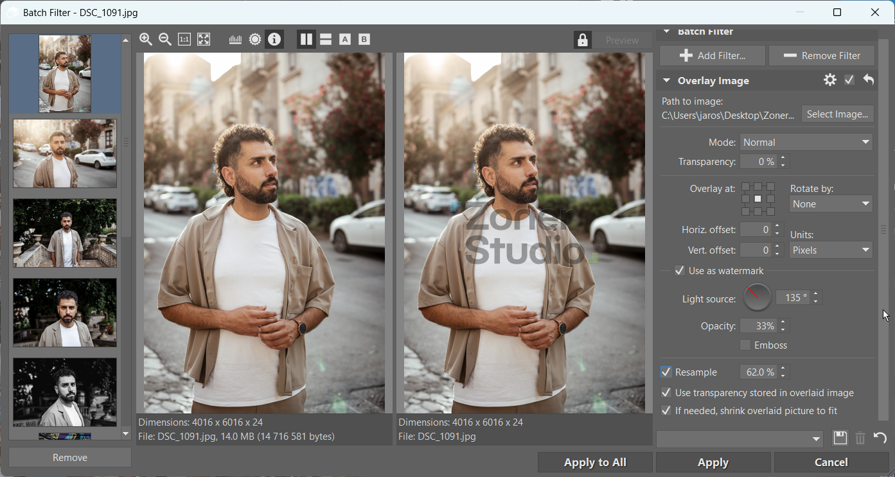The height and width of the screenshot is (477, 895).
Task: Open Overlay Image settings gear
Action: tap(830, 80)
